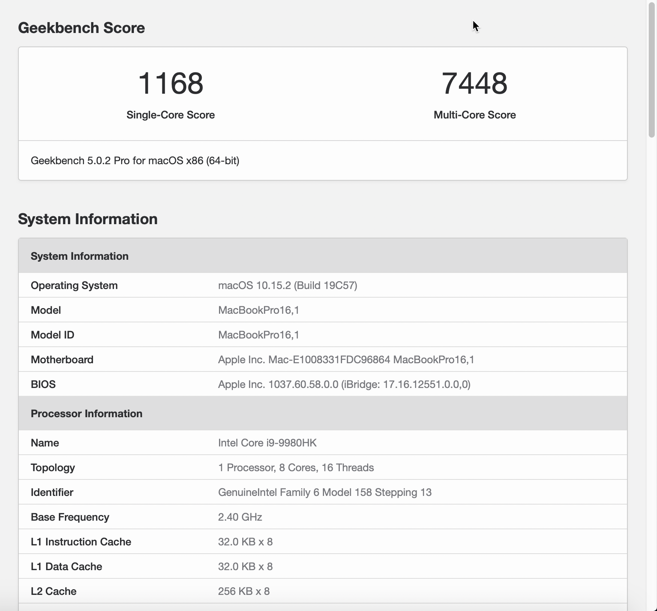Click the "L2 Cache" row label

(54, 592)
